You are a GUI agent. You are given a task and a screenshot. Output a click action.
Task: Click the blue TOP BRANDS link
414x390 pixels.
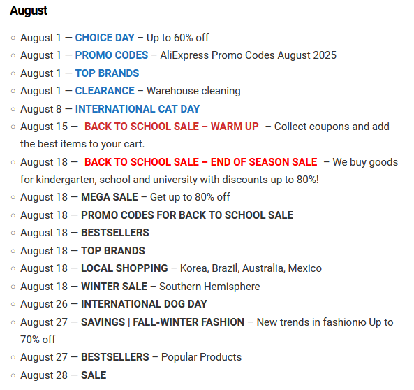point(108,73)
